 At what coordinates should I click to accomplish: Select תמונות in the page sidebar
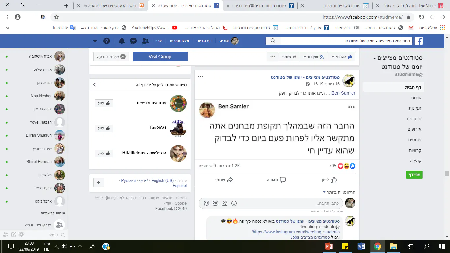coord(415,108)
